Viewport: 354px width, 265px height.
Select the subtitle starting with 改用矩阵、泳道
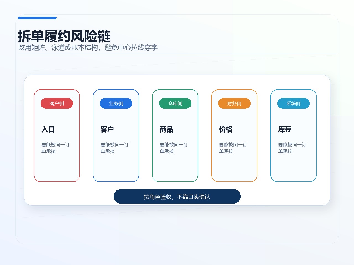pyautogui.click(x=88, y=47)
